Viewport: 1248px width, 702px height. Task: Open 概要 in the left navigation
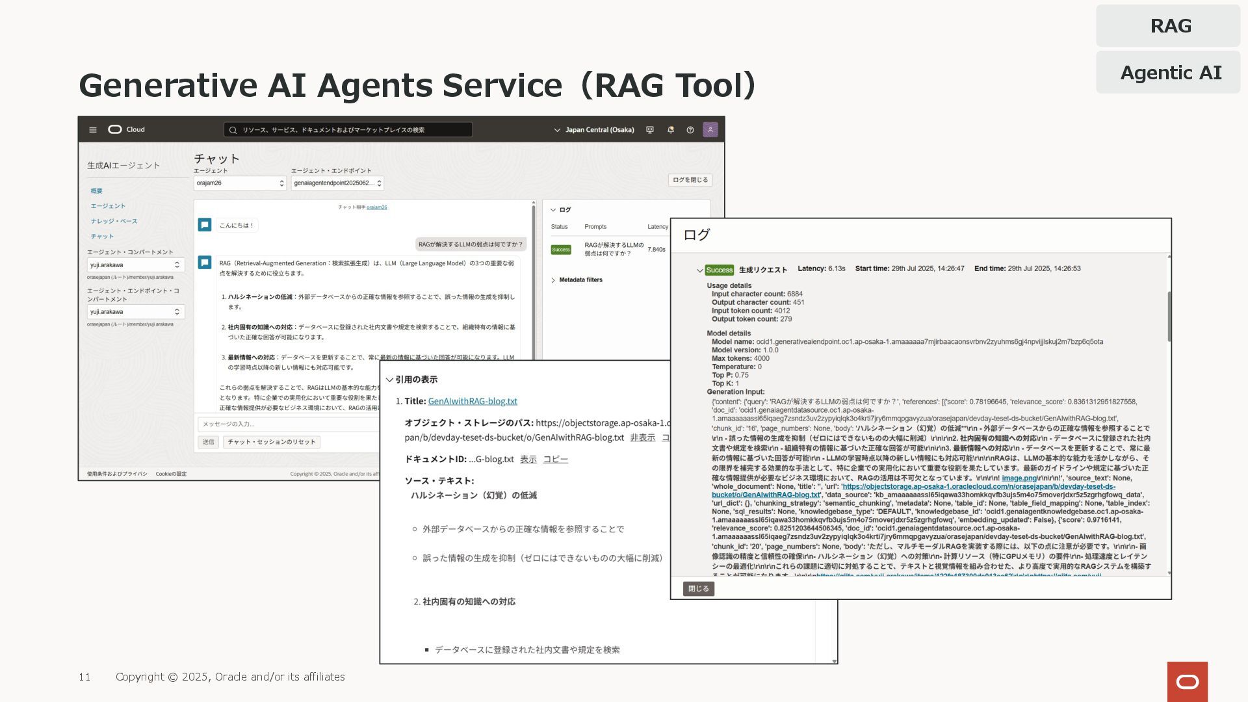(97, 191)
